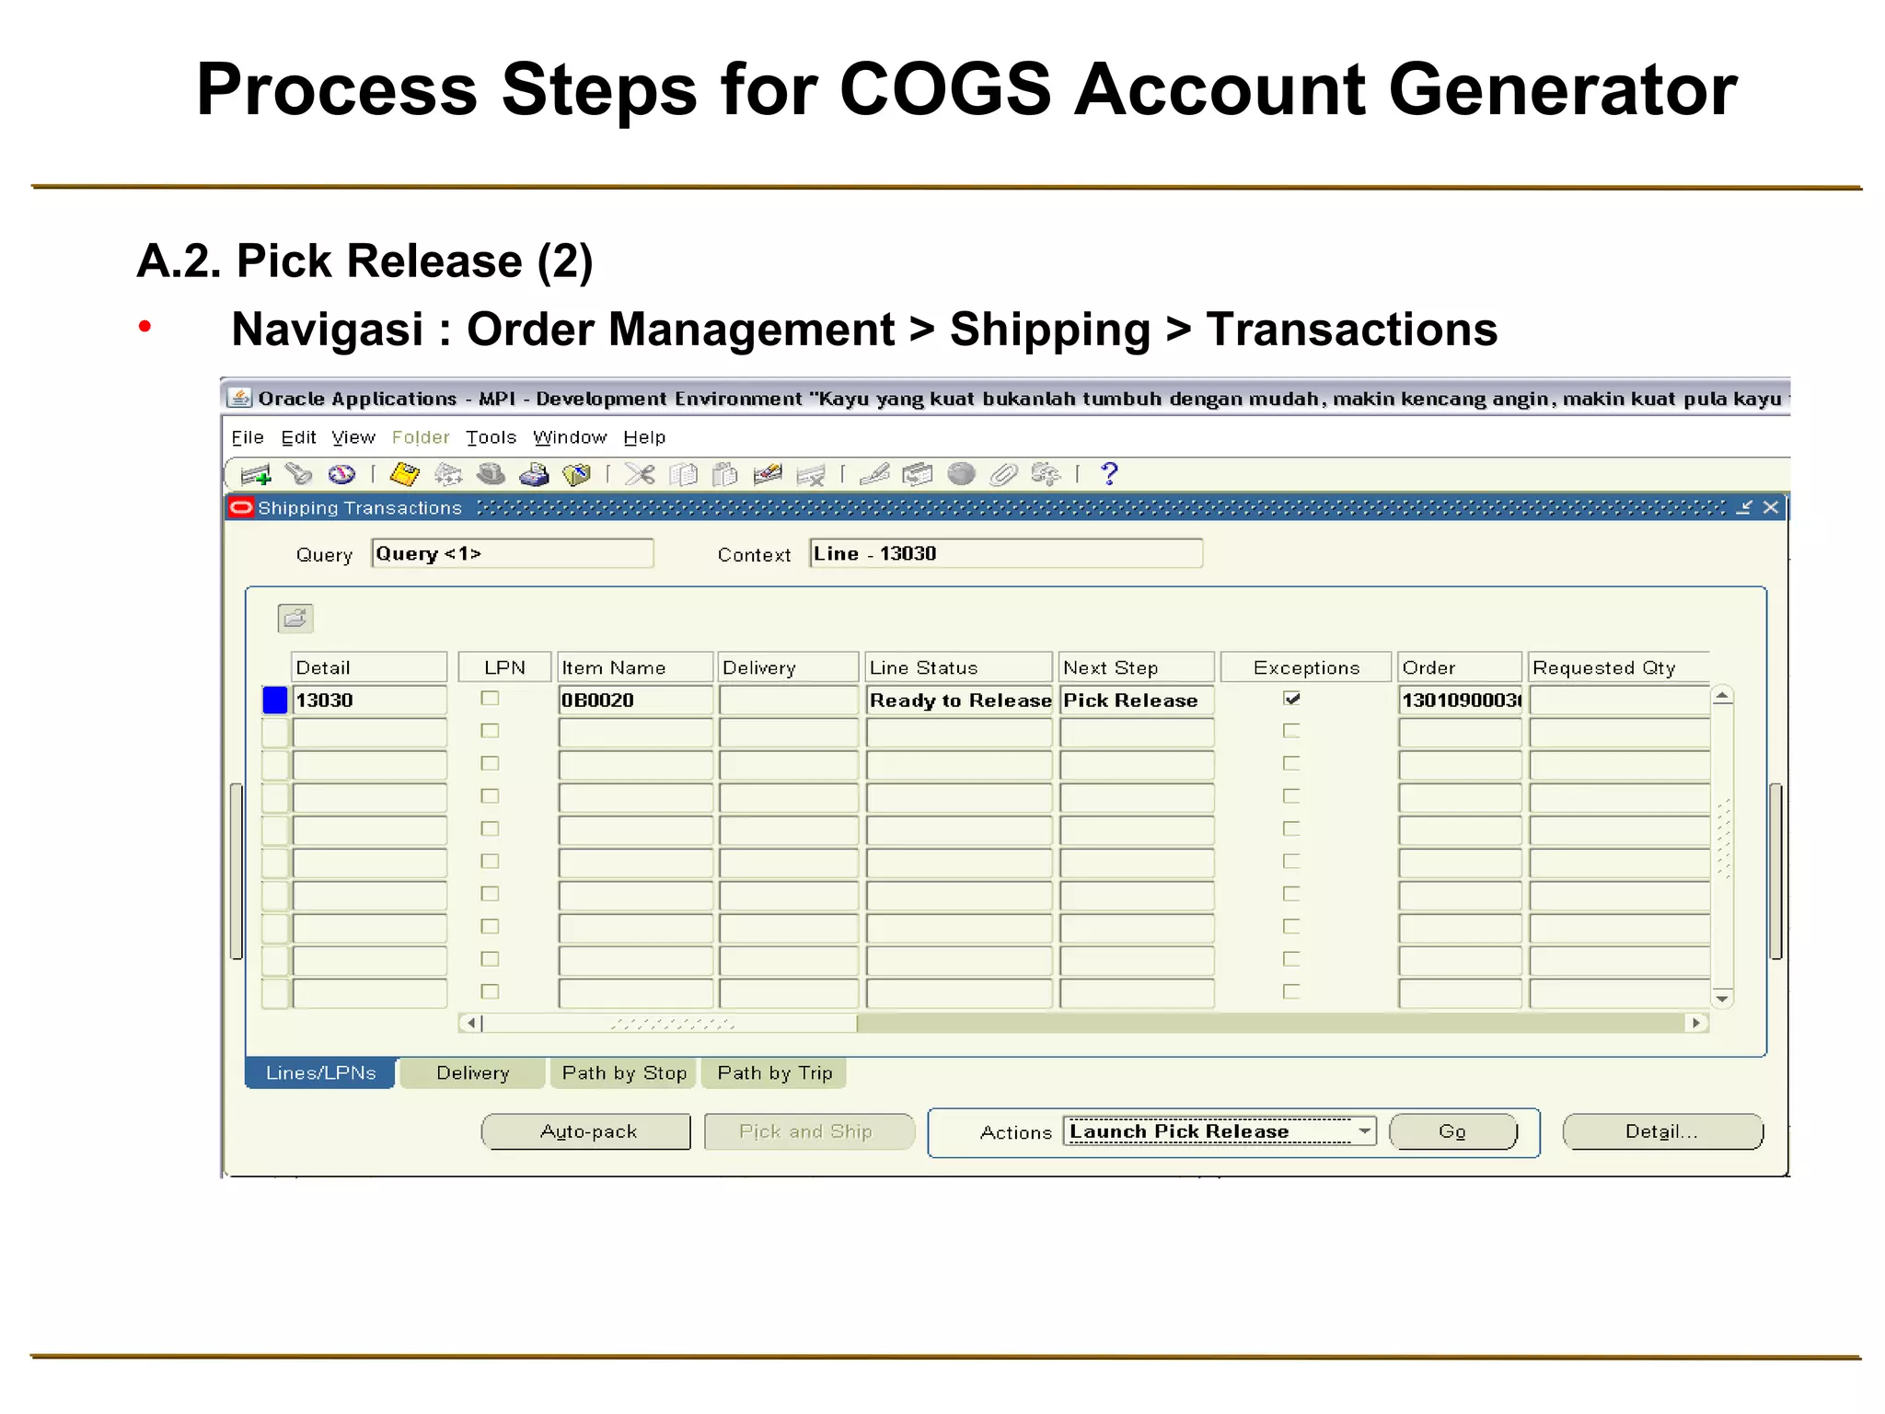Click the grid's vertical scrollbar up arrow

1722,696
